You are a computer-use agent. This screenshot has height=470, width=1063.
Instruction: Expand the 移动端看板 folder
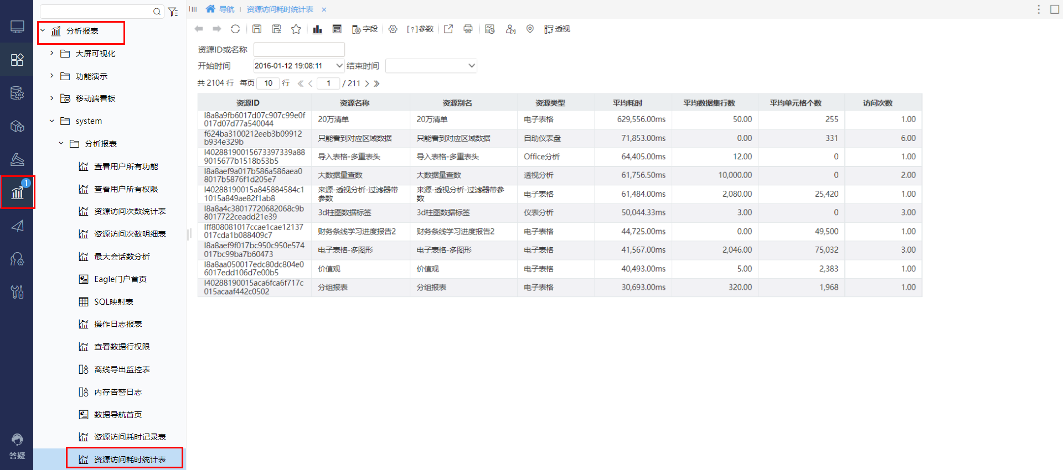[x=51, y=98]
